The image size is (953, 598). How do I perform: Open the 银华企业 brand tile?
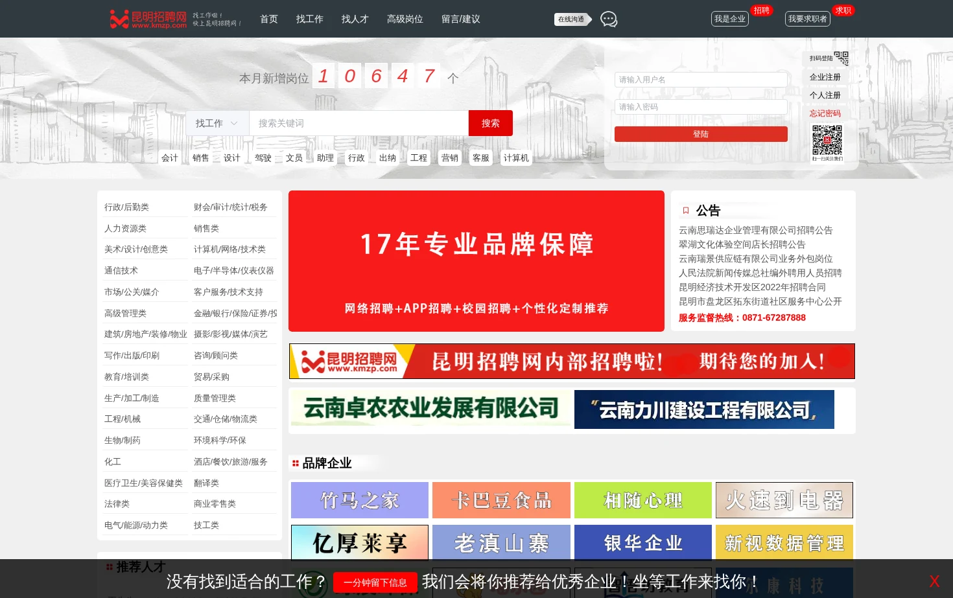pyautogui.click(x=643, y=543)
